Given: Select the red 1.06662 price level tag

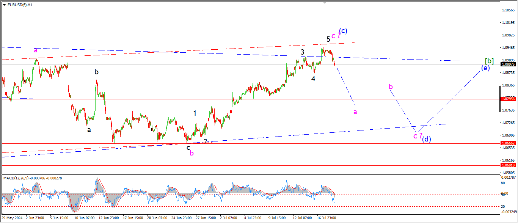Looking at the screenshot, I should pos(508,143).
